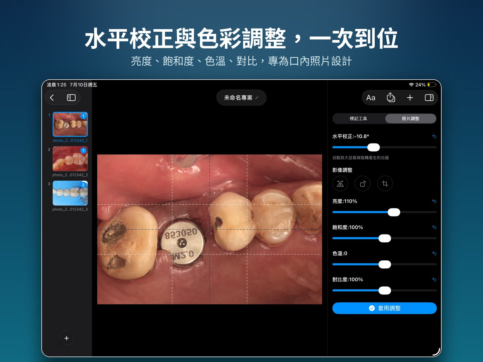Check the Wi-Fi status icon
Image resolution: width=483 pixels, height=362 pixels.
click(x=411, y=85)
